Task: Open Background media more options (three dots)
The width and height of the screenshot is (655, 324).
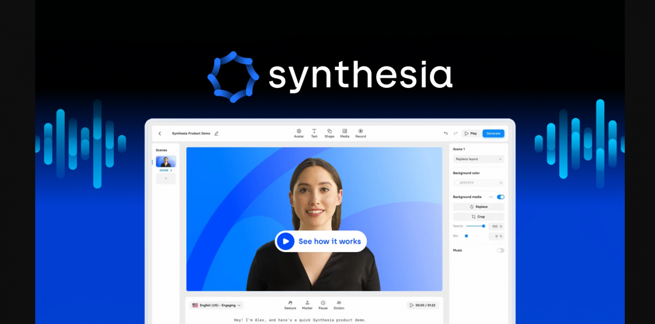Action: coord(491,197)
